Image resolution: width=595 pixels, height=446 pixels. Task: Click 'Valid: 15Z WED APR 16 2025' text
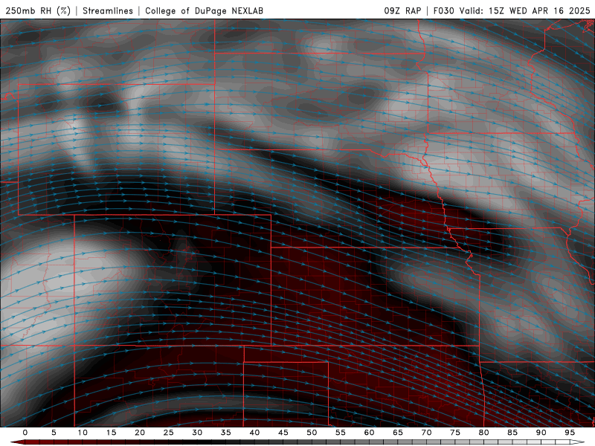point(525,10)
